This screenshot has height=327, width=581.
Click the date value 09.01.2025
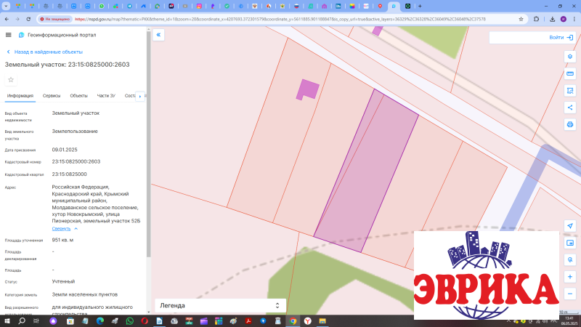coord(65,150)
